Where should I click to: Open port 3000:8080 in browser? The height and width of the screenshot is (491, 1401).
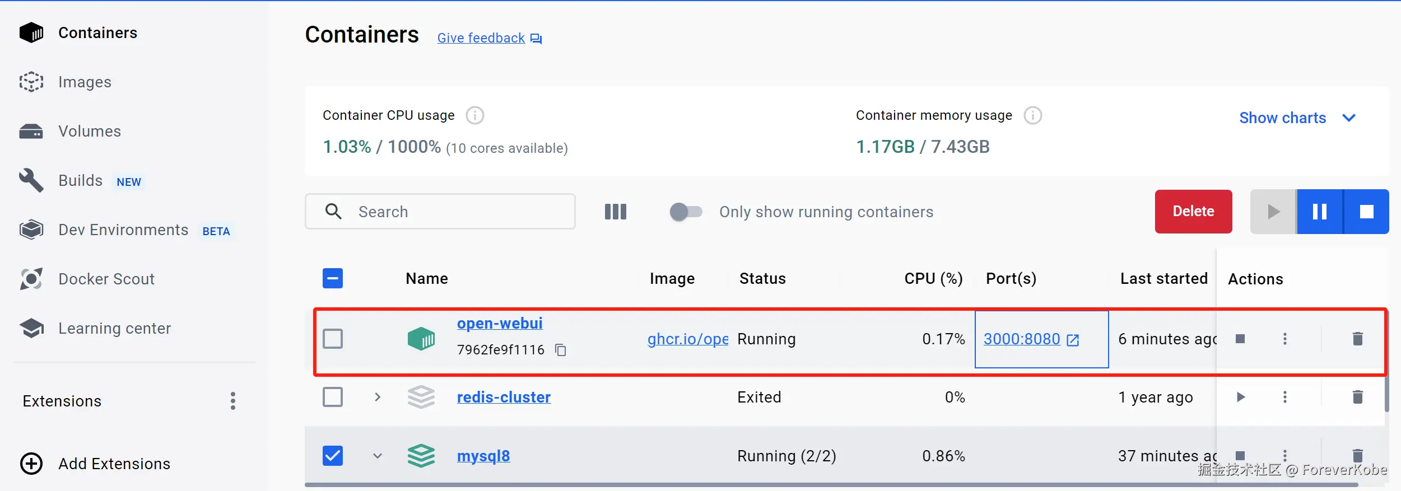(x=1031, y=339)
